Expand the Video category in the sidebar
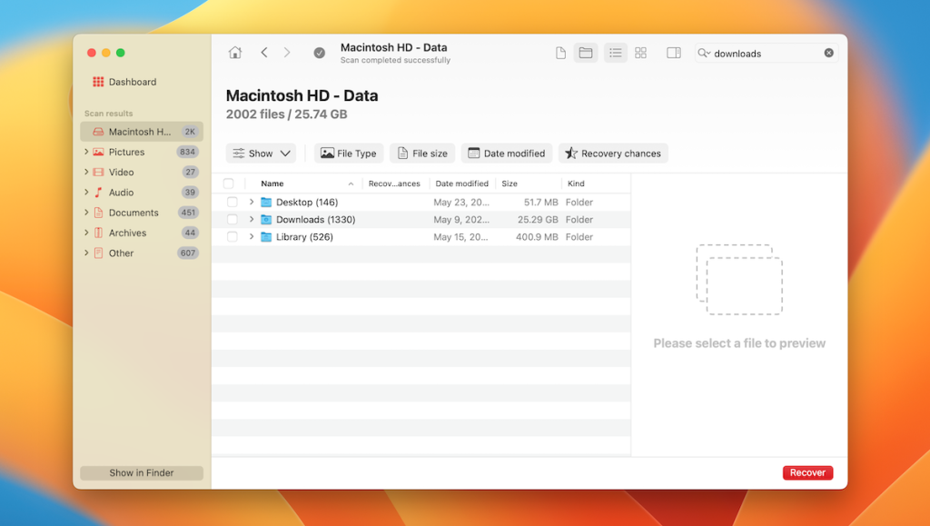This screenshot has width=930, height=526. pos(87,172)
